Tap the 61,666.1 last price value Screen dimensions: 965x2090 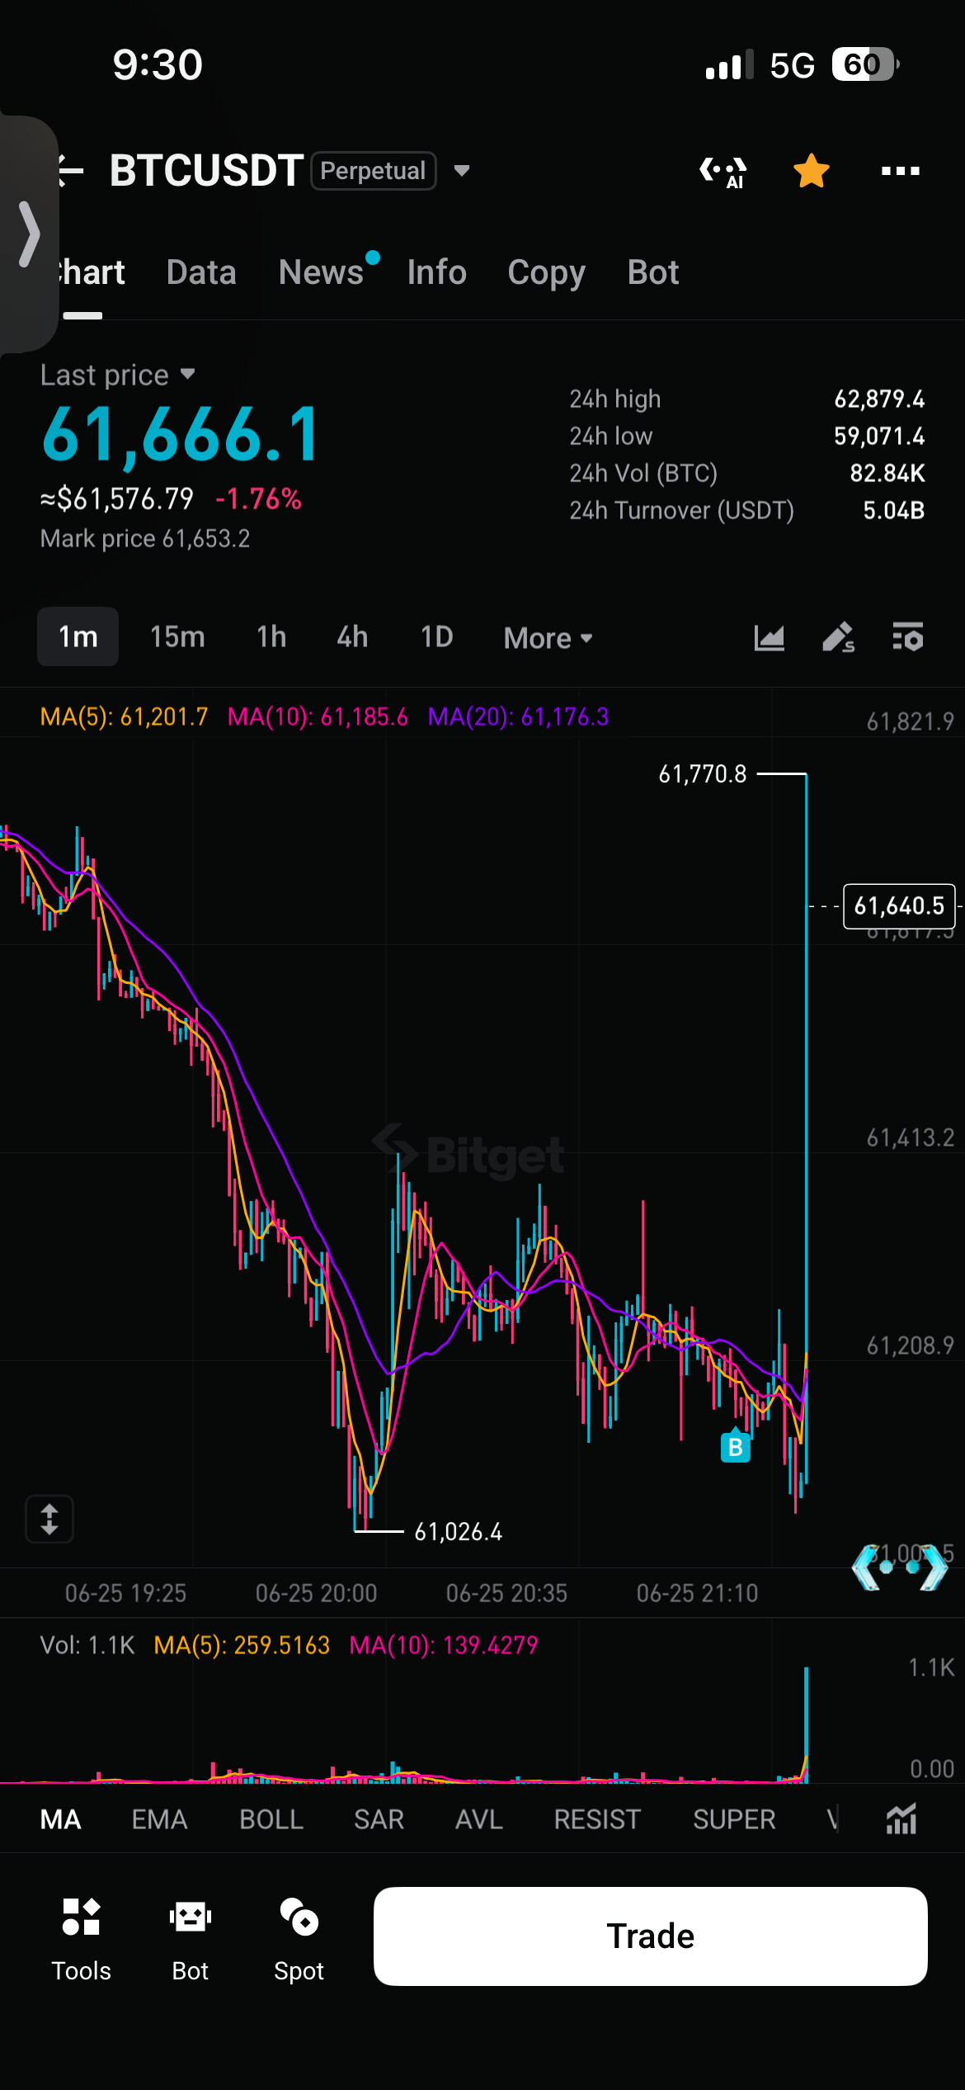(181, 434)
